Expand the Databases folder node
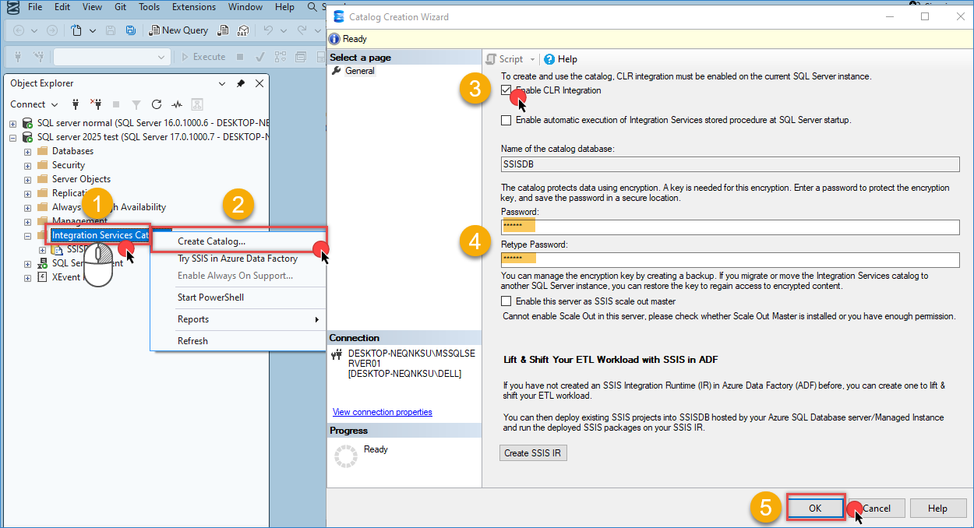This screenshot has height=528, width=974. click(28, 151)
